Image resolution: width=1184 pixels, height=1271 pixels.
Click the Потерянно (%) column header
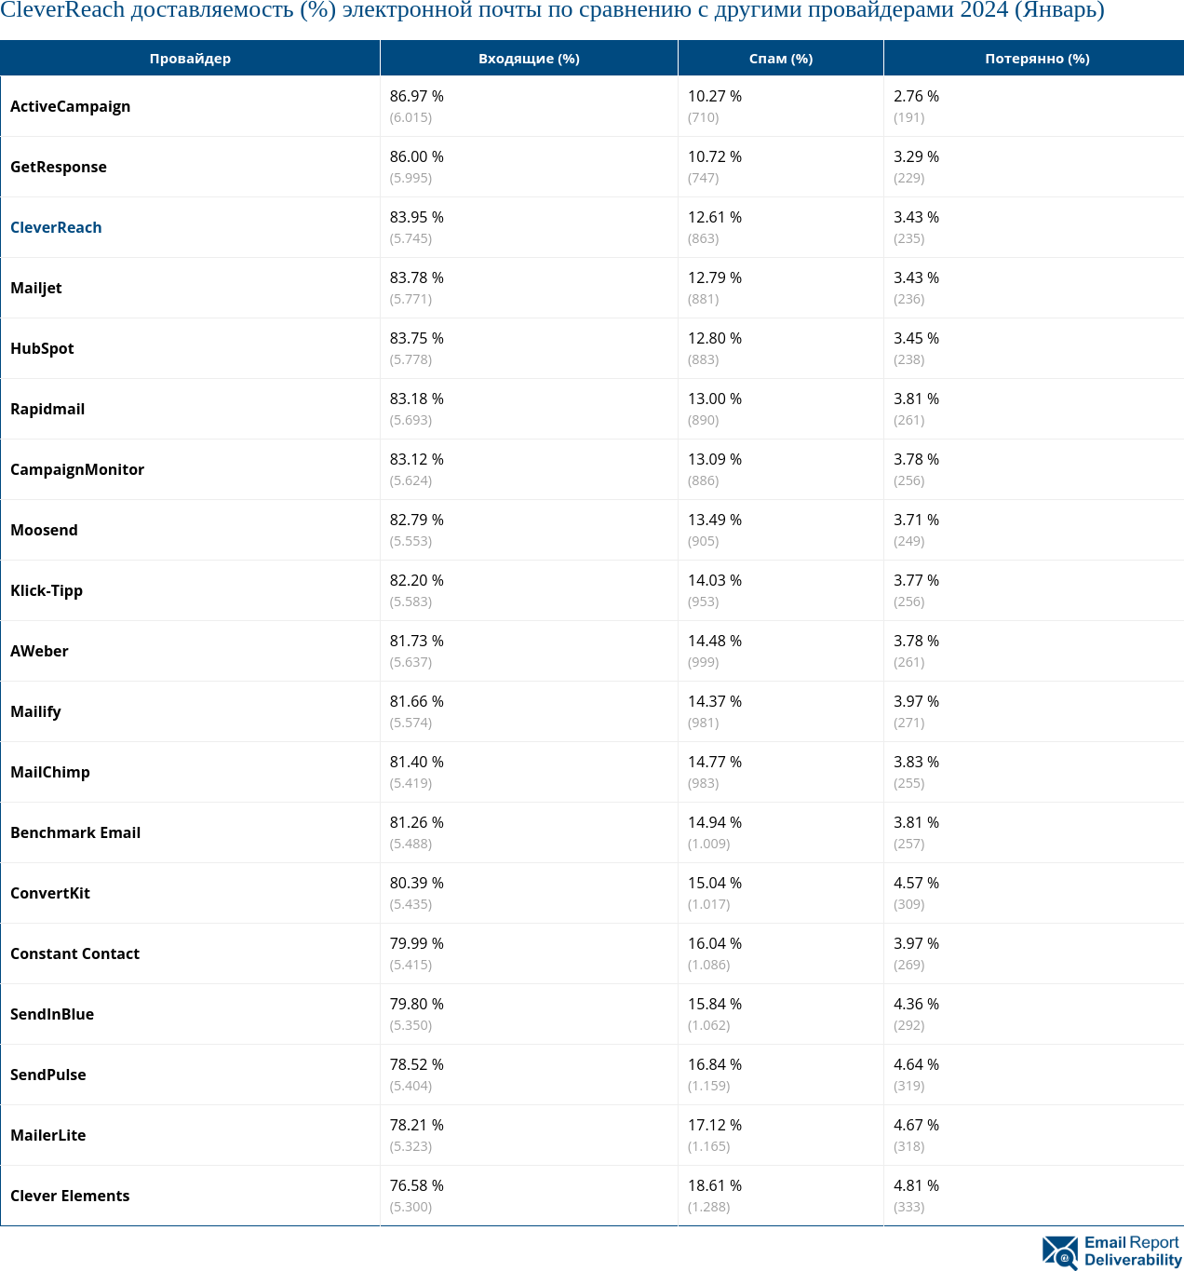[1037, 59]
